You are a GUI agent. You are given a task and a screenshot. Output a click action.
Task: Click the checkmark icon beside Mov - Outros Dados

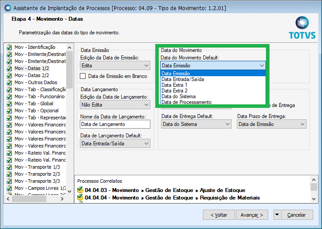(9, 83)
